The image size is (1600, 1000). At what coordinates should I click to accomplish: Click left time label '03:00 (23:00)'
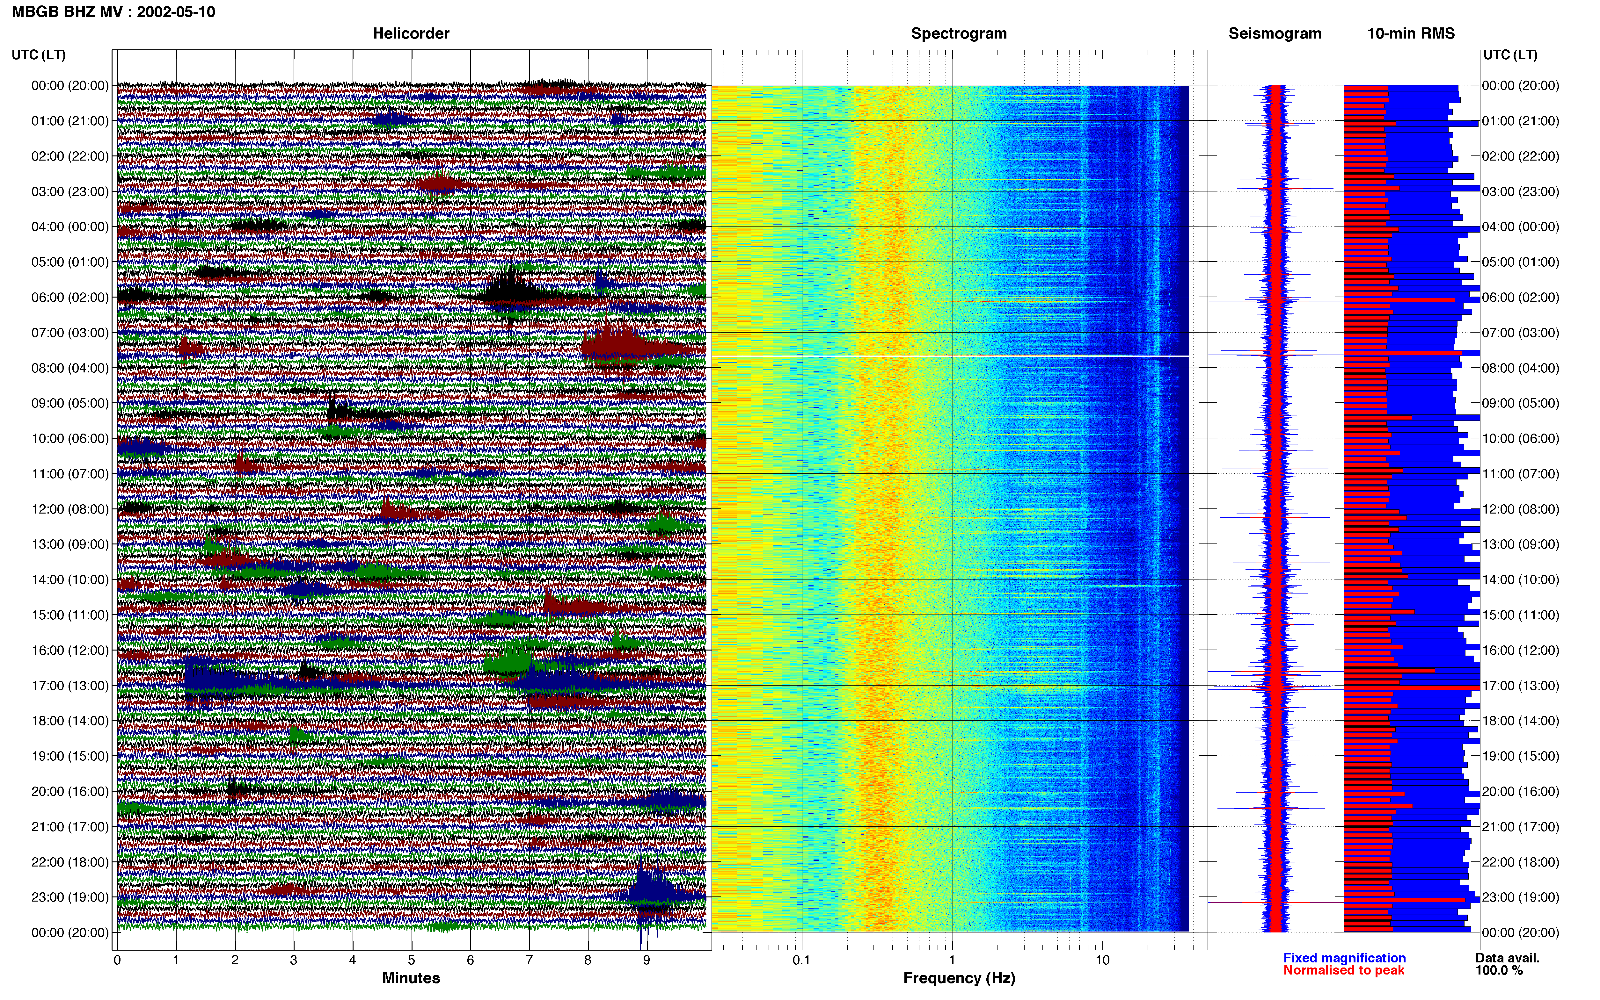(70, 192)
